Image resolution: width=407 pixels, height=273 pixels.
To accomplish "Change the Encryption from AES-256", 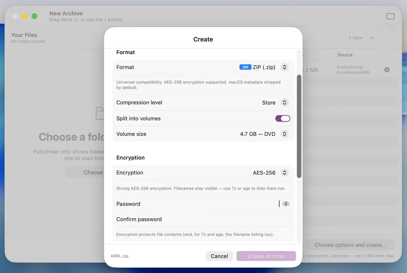I will pyautogui.click(x=284, y=173).
